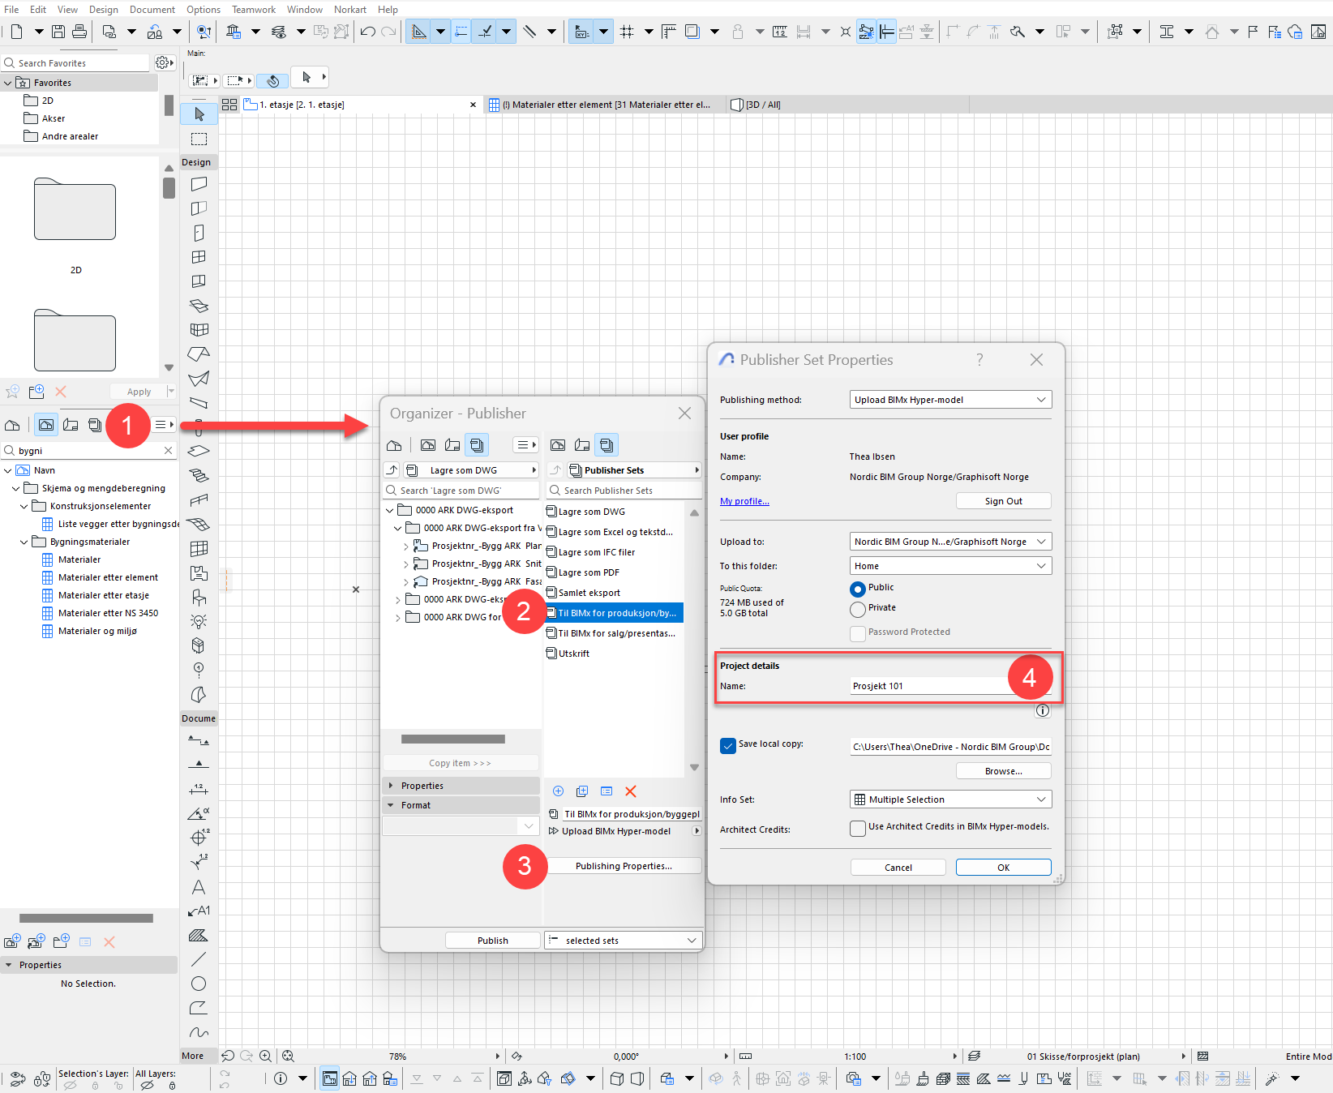Screen dimensions: 1333x1093
Task: Open the selected sets dropdown
Action: tap(623, 941)
